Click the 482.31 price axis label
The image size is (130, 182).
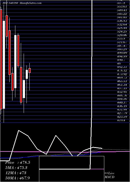[122, 67]
